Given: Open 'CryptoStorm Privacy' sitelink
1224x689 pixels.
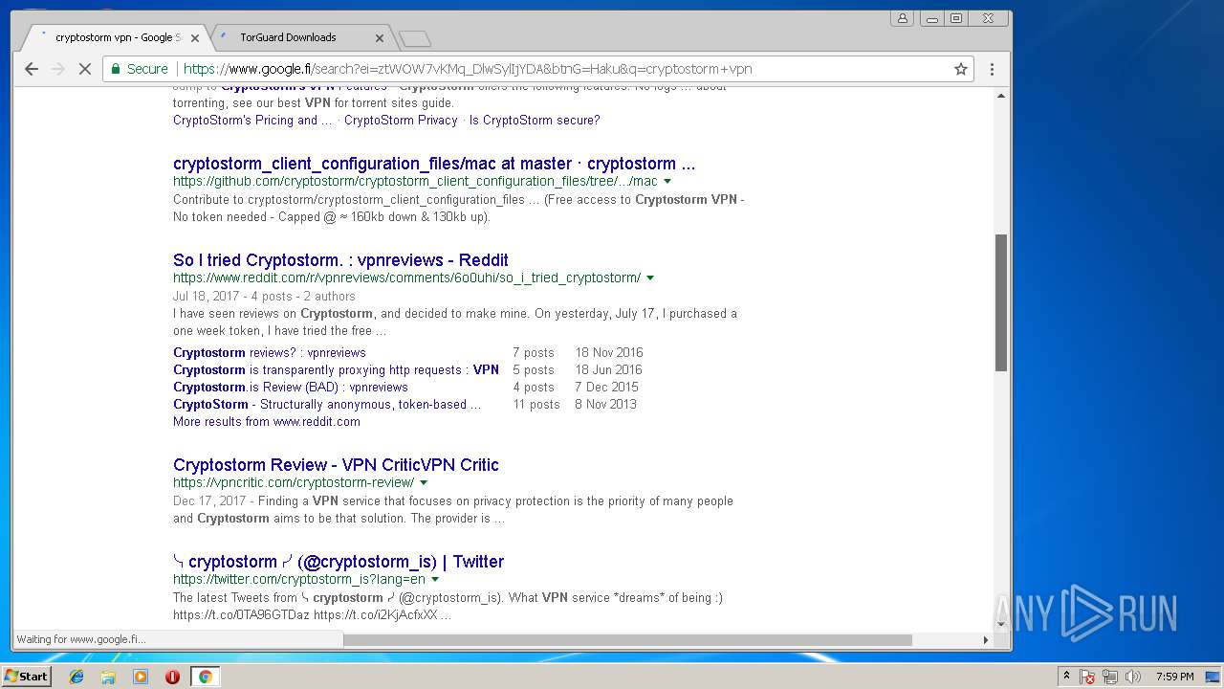Looking at the screenshot, I should [x=401, y=121].
